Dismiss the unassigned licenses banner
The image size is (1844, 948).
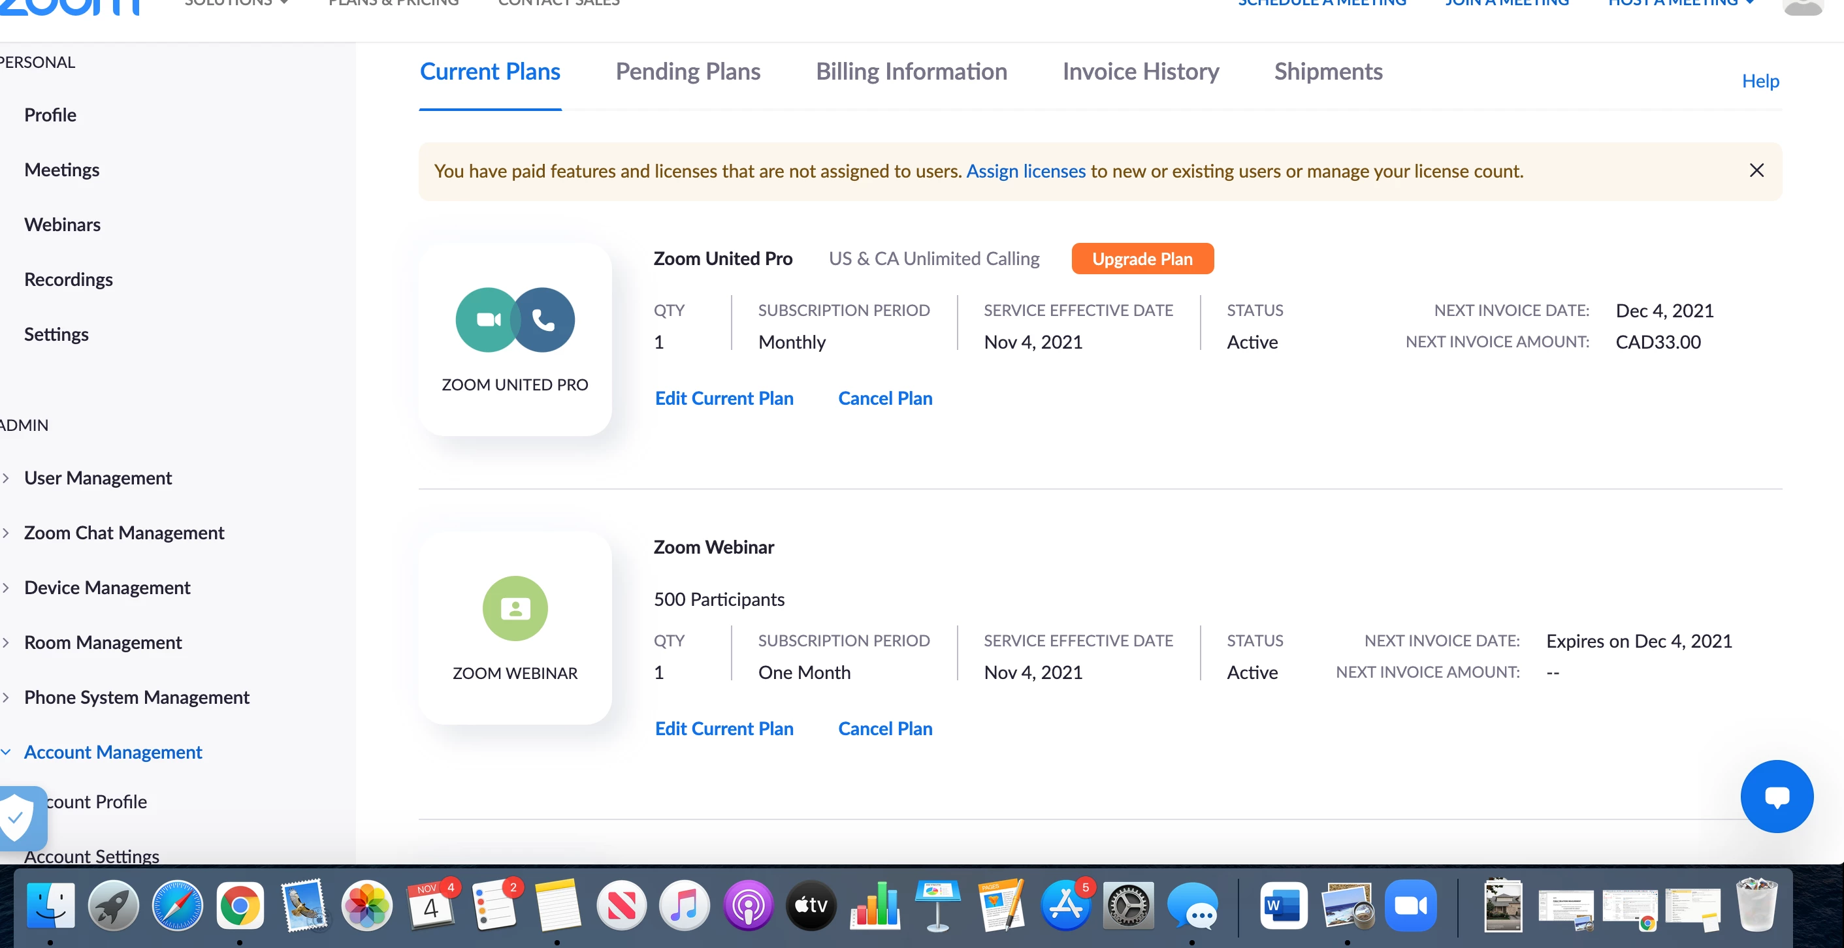(x=1756, y=170)
